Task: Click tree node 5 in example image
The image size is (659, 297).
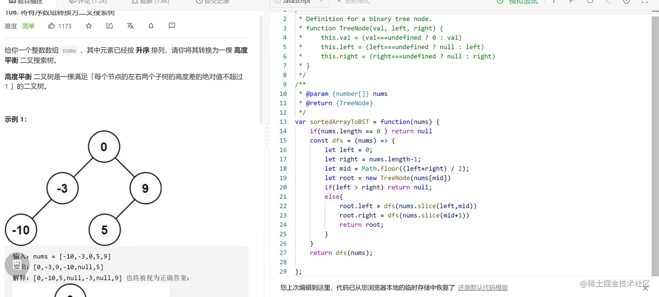Action: click(x=104, y=230)
